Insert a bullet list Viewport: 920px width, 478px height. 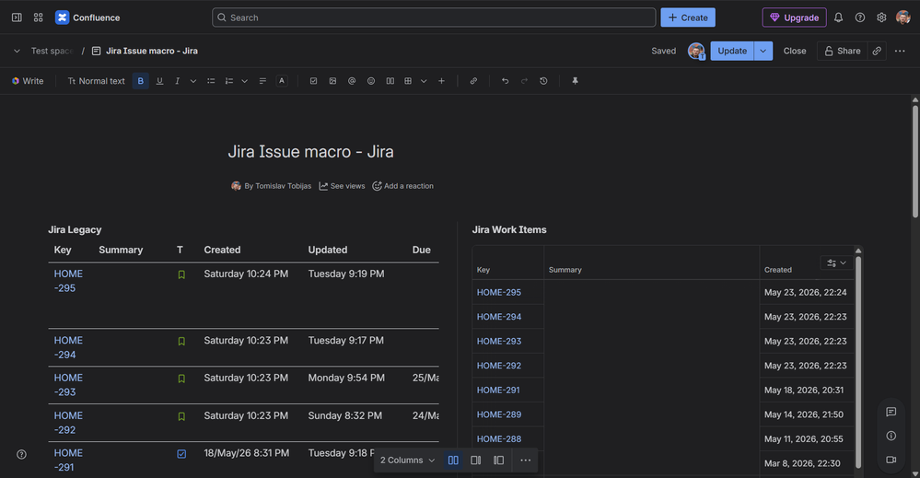coord(211,81)
